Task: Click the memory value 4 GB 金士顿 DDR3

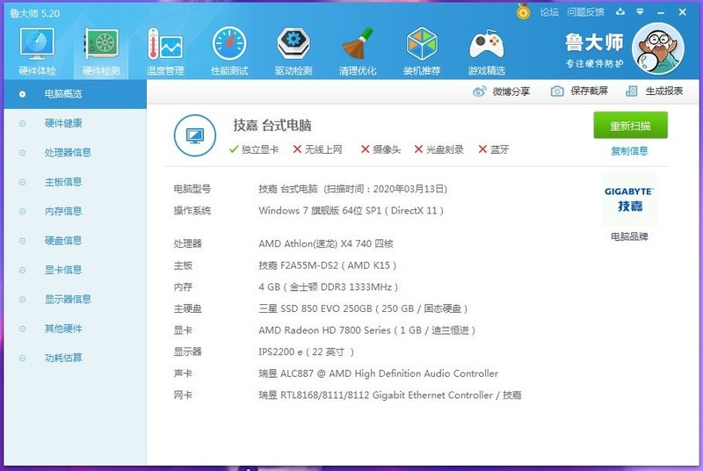Action: [328, 287]
